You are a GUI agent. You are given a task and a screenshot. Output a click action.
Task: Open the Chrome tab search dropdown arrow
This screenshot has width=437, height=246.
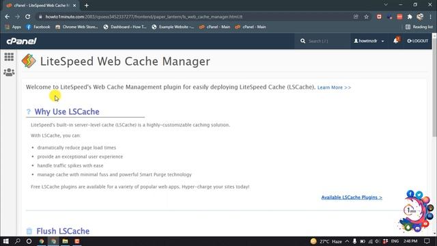click(x=386, y=5)
